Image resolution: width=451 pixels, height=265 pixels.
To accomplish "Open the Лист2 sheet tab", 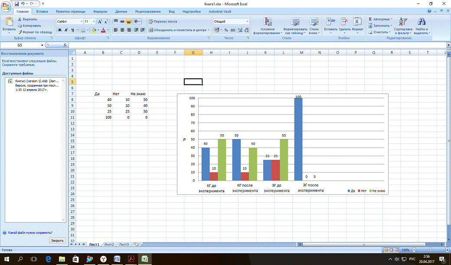I will tap(109, 245).
